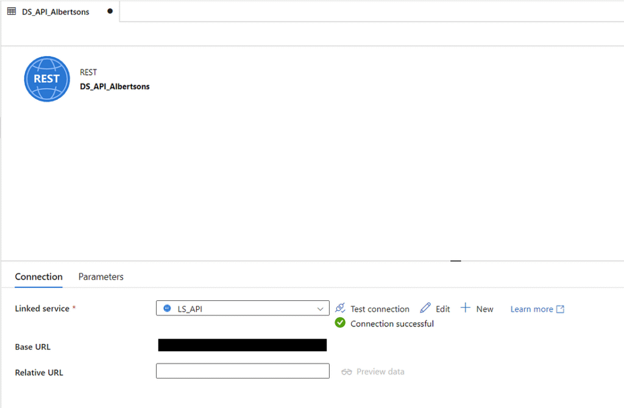The width and height of the screenshot is (624, 408).
Task: Click the green Connection successful checkmark
Action: click(x=340, y=323)
